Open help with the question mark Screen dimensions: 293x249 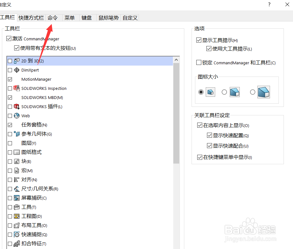click(x=269, y=4)
